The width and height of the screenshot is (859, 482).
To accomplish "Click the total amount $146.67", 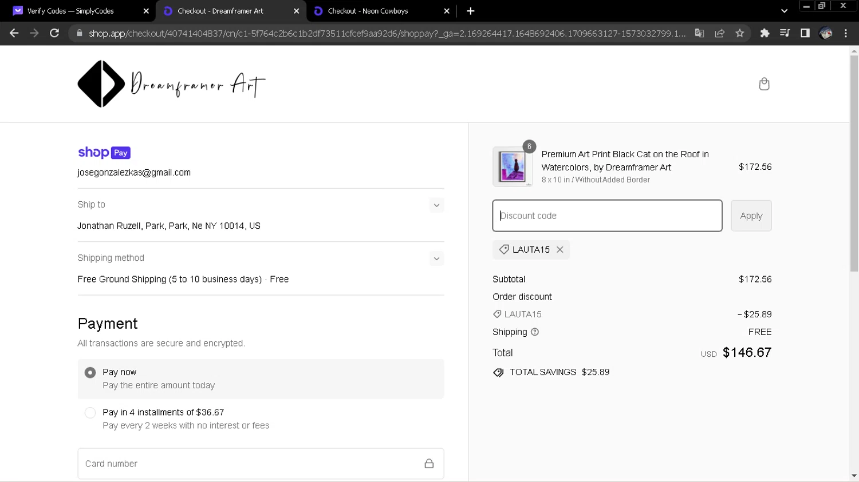I will [x=747, y=353].
